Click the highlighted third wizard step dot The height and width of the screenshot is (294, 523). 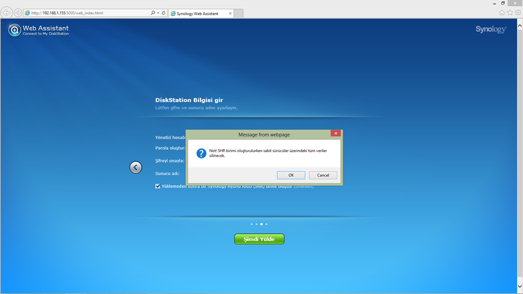[261, 224]
